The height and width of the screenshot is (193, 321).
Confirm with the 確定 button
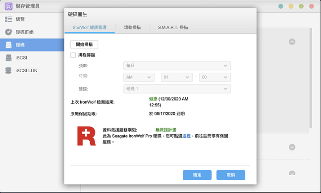tap(197, 175)
